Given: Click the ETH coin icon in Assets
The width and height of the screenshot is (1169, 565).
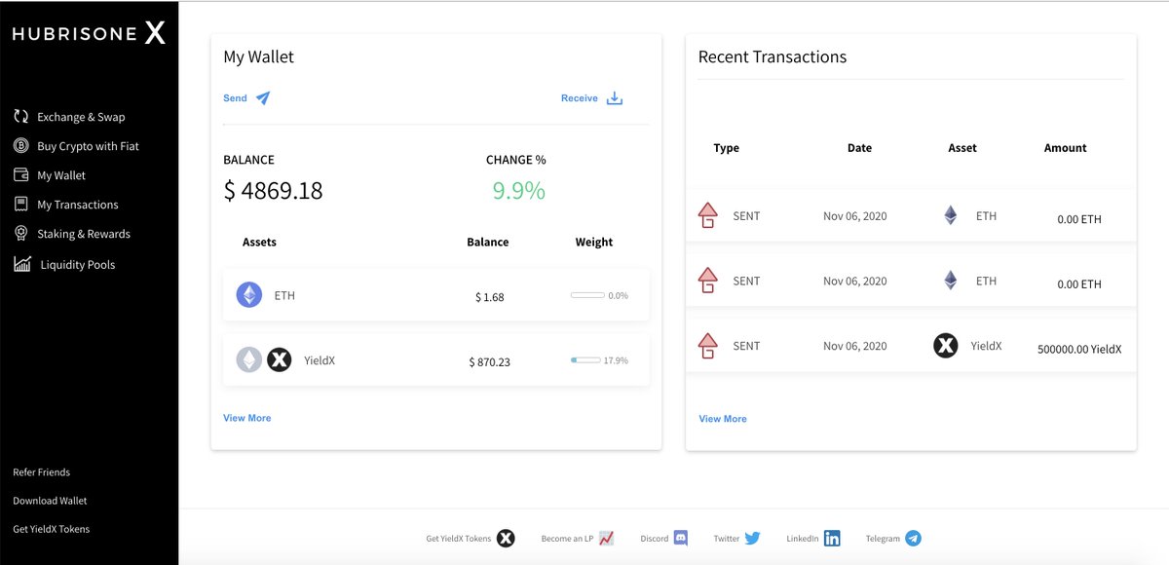Looking at the screenshot, I should (x=249, y=294).
